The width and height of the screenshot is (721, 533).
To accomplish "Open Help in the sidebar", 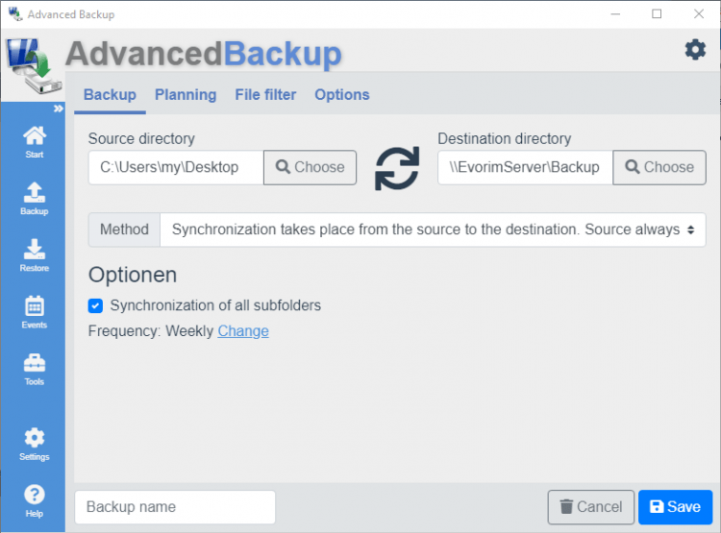I will (34, 501).
